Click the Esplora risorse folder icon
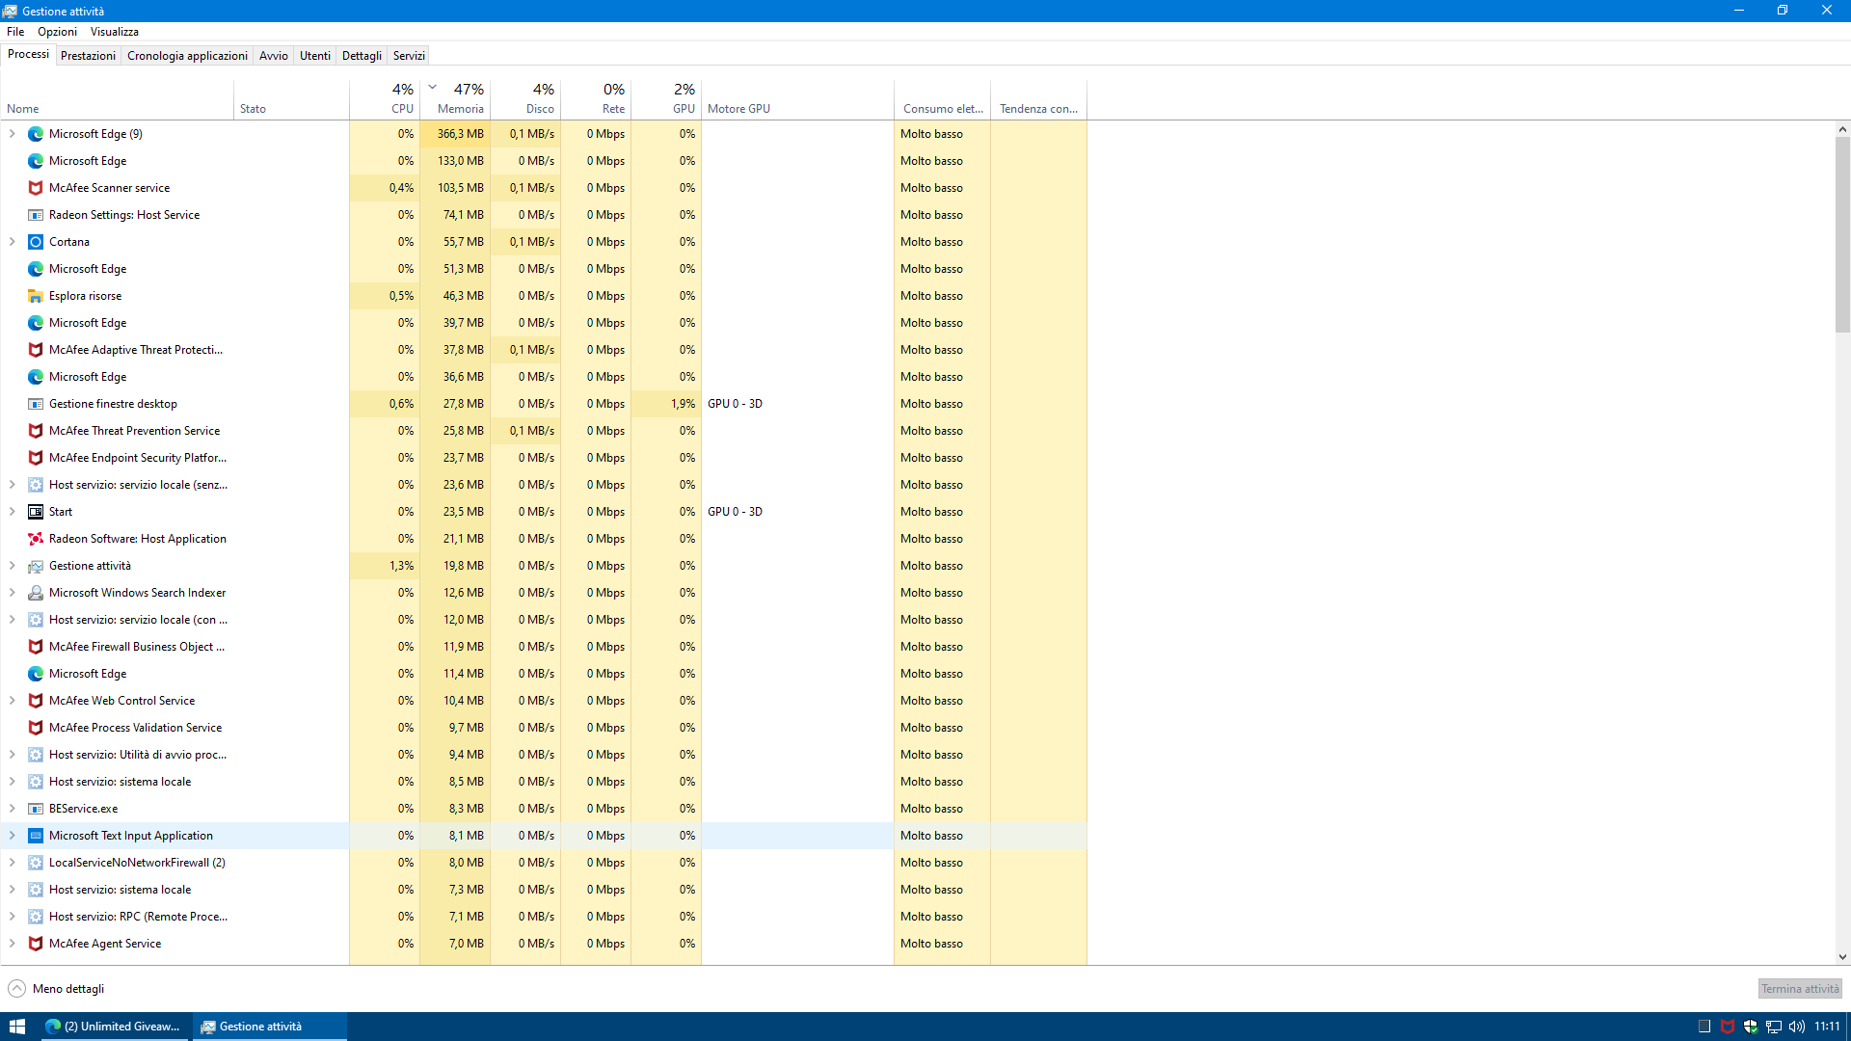Image resolution: width=1851 pixels, height=1041 pixels. (x=36, y=296)
